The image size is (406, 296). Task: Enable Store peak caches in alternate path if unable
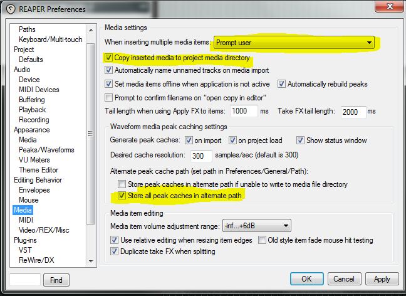click(122, 184)
